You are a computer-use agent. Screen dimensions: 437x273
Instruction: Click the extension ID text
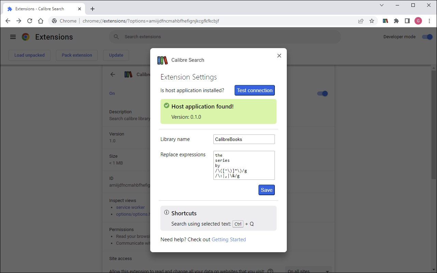(130, 185)
